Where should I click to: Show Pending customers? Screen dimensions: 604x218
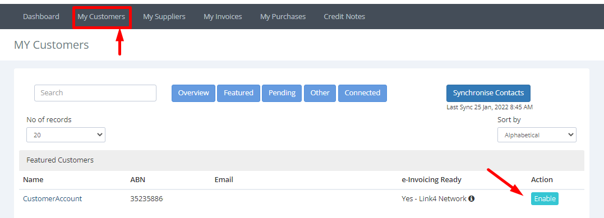282,93
